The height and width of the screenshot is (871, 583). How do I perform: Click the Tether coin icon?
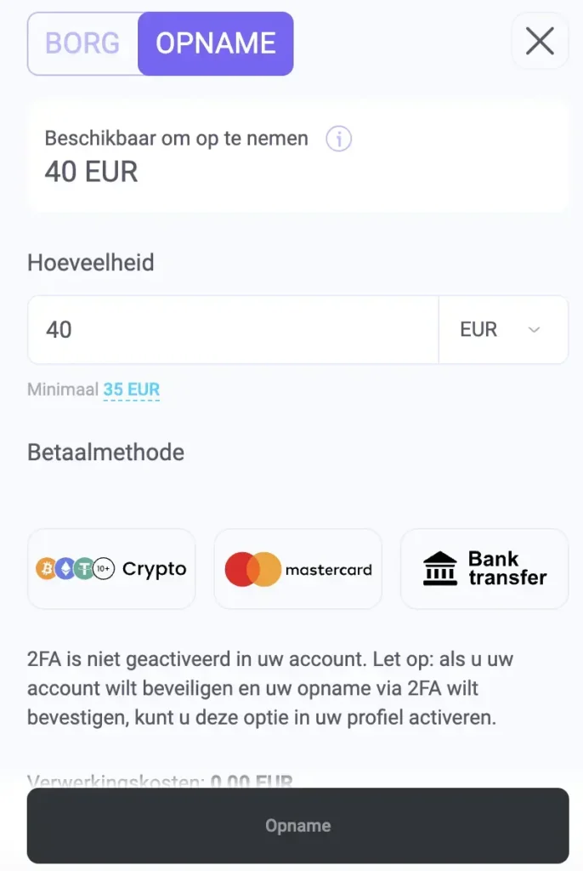click(x=83, y=569)
